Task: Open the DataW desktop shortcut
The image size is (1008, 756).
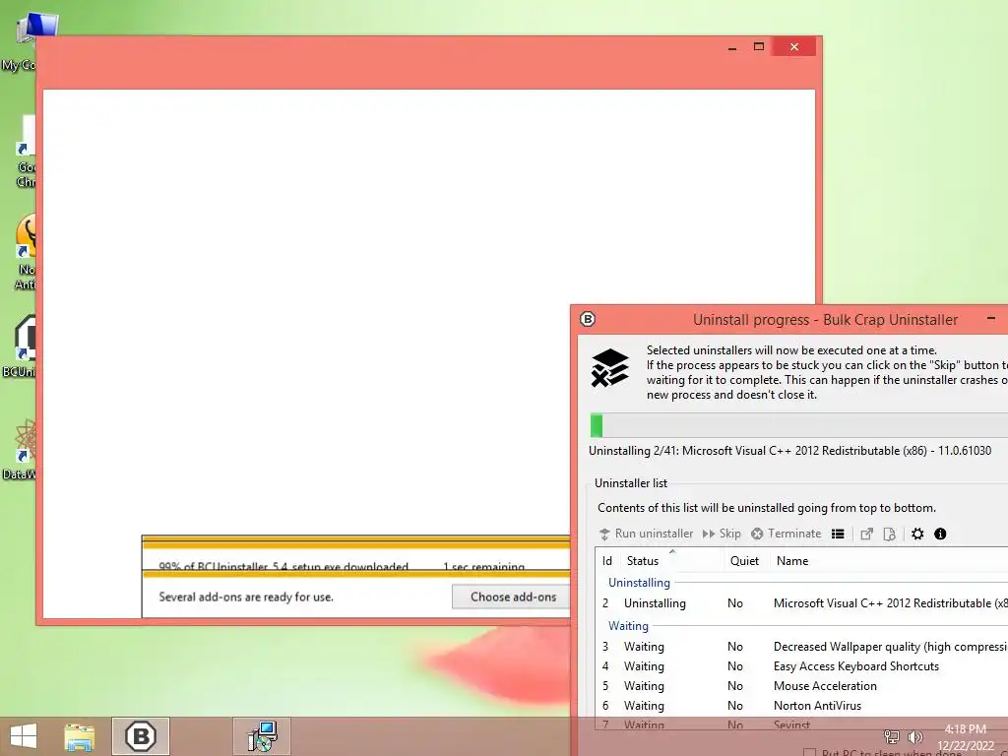Action: click(20, 450)
